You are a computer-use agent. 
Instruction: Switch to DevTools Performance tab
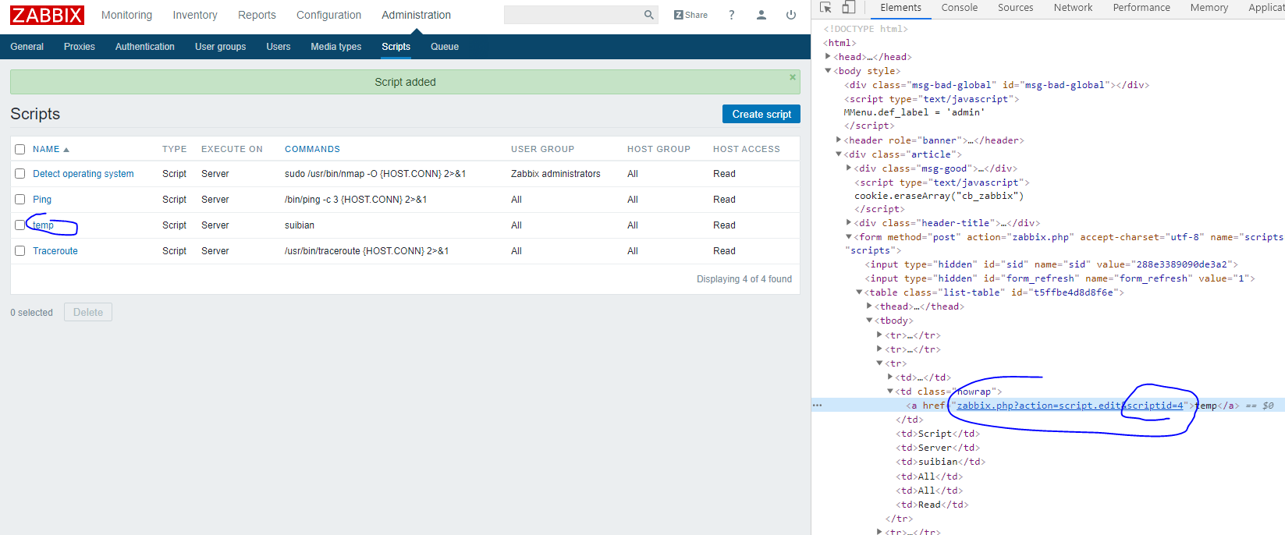1141,8
